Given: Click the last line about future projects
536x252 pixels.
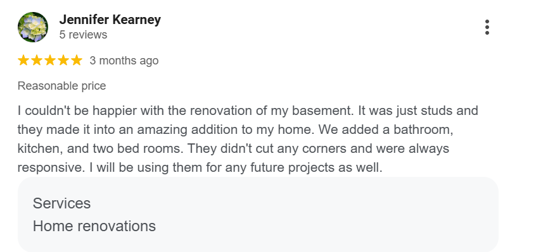Looking at the screenshot, I should tap(200, 167).
